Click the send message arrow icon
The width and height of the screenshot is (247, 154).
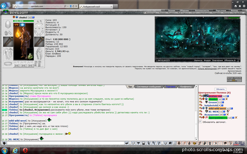point(127,143)
